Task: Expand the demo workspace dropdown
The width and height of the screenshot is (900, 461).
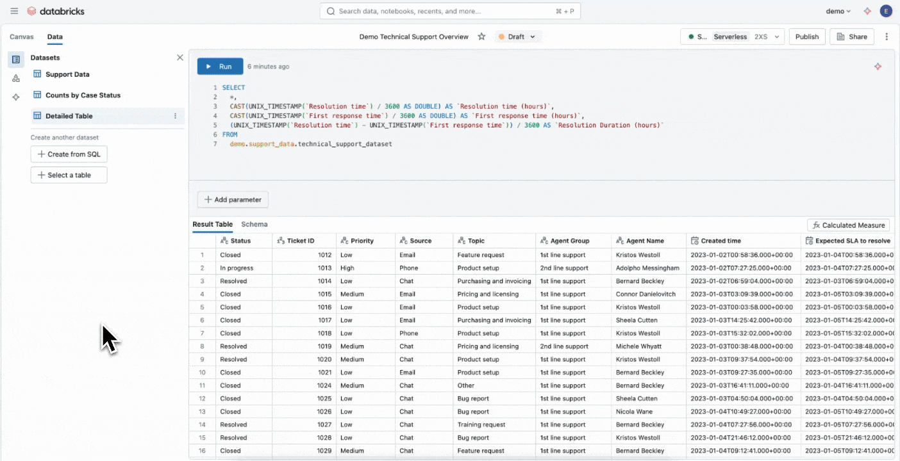Action: click(x=838, y=11)
